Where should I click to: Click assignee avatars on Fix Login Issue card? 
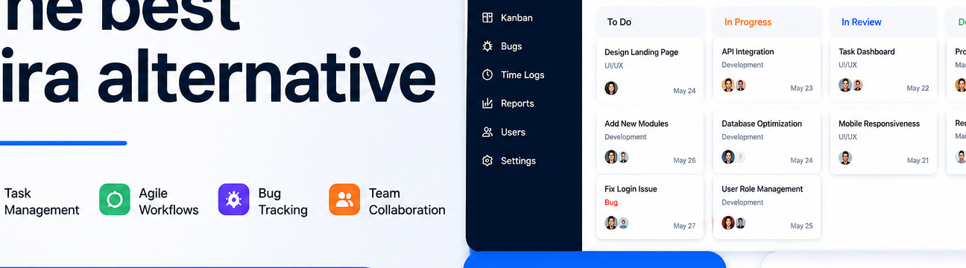coord(616,223)
